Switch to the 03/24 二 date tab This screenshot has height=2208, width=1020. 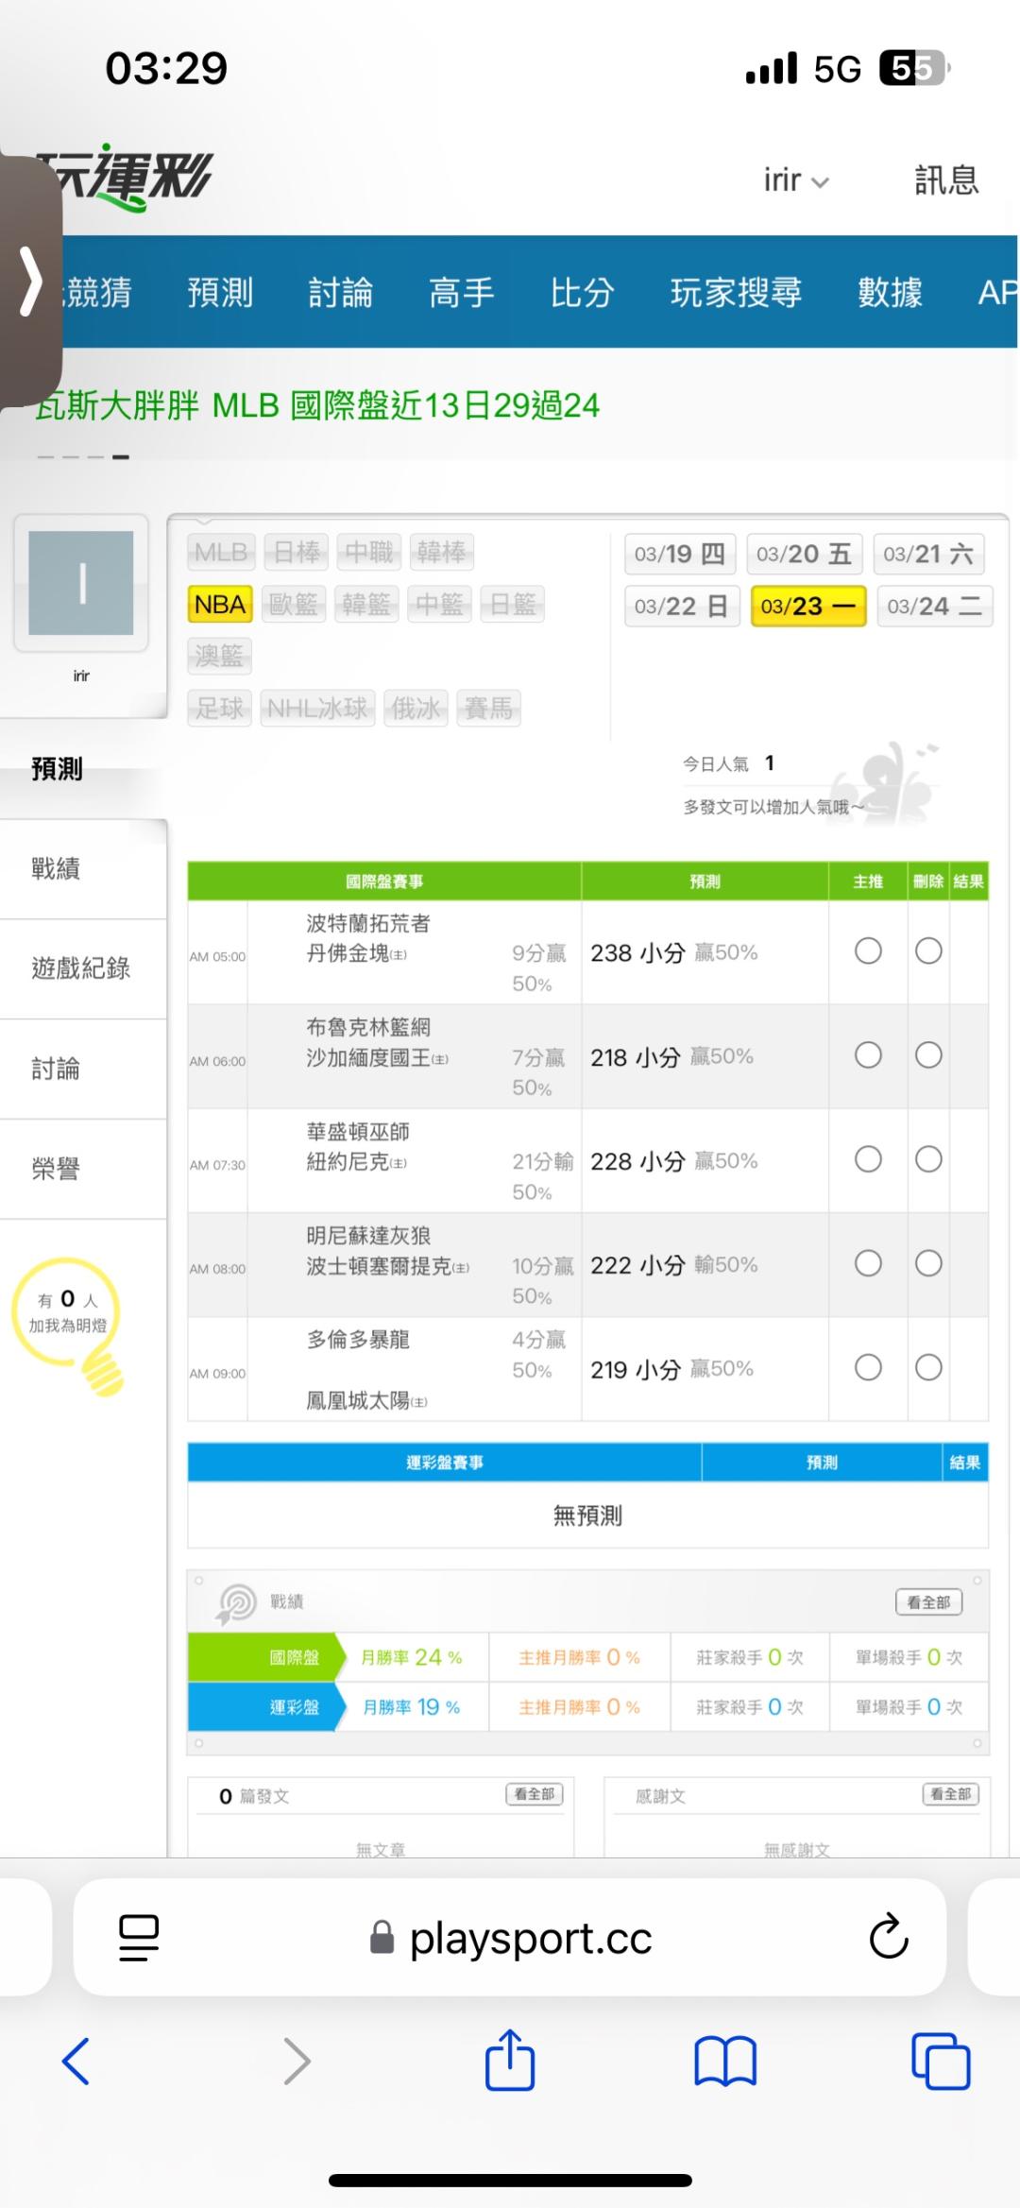tap(934, 606)
